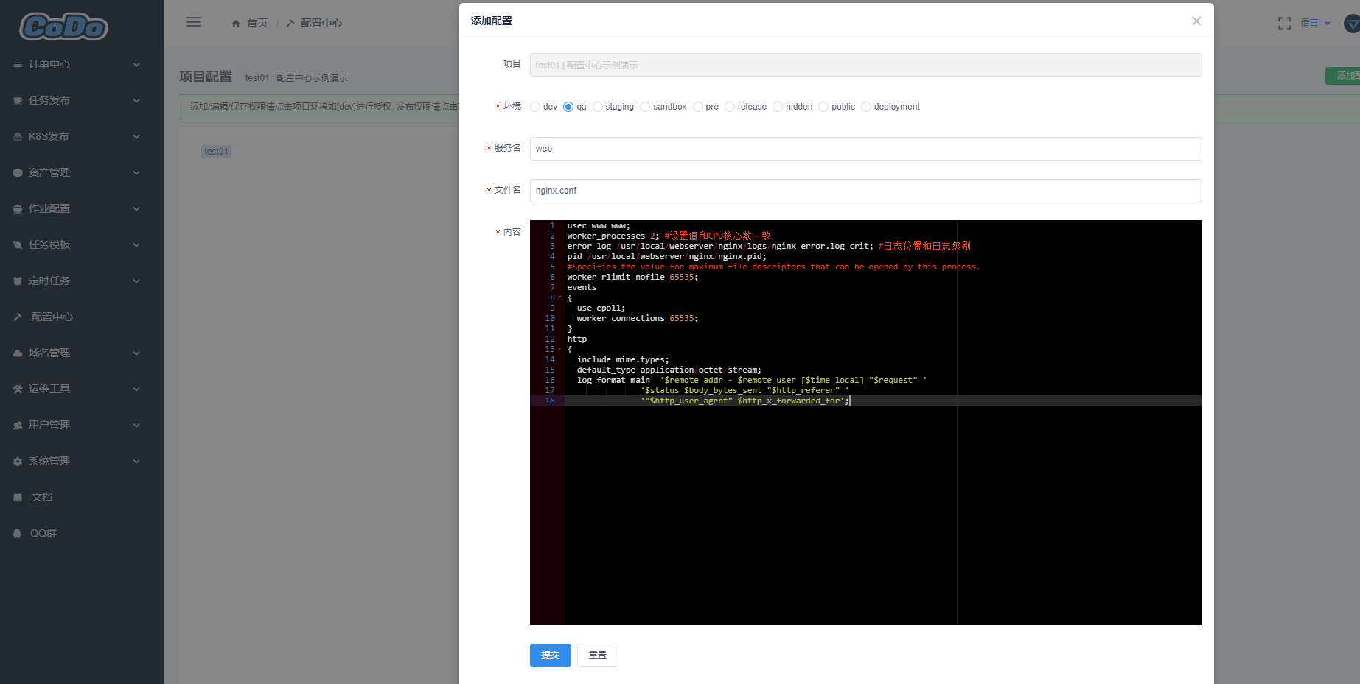Click the 提交 submit button
This screenshot has height=684, width=1360.
coord(551,655)
